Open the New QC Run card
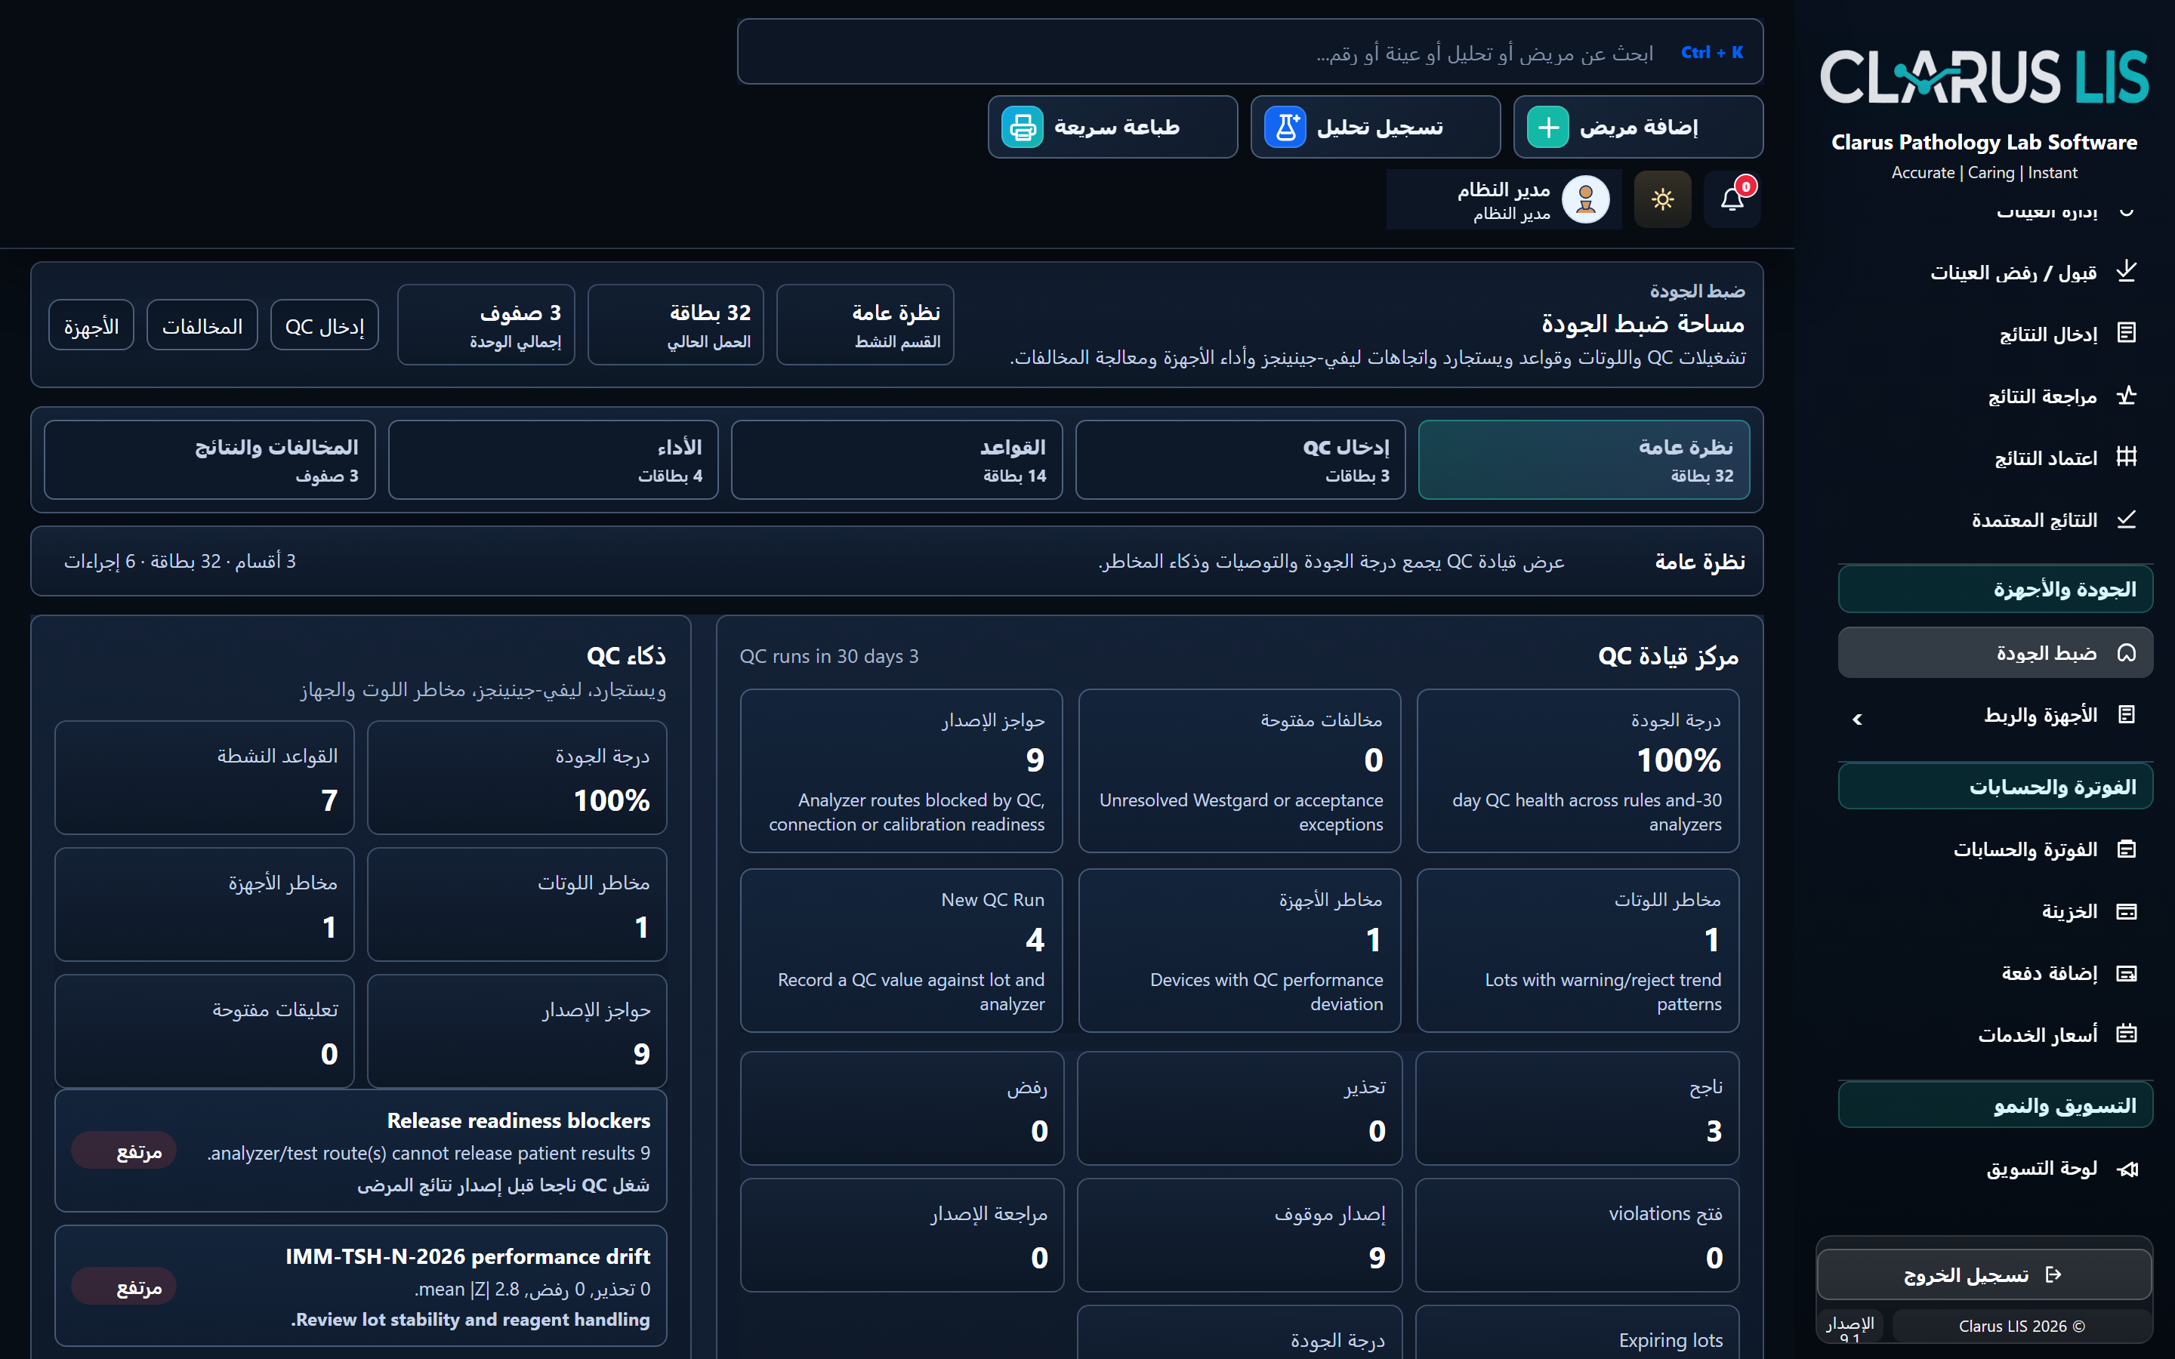The width and height of the screenshot is (2175, 1359). pos(902,951)
